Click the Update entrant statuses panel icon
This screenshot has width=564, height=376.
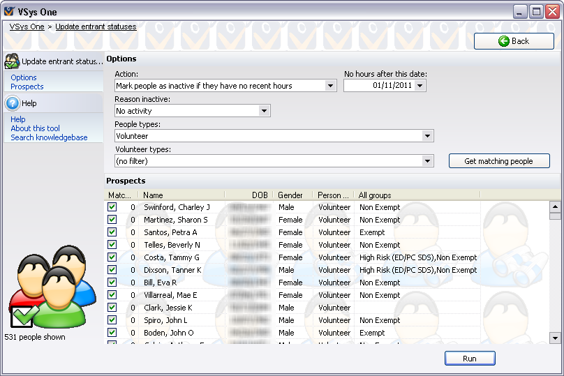pos(13,61)
